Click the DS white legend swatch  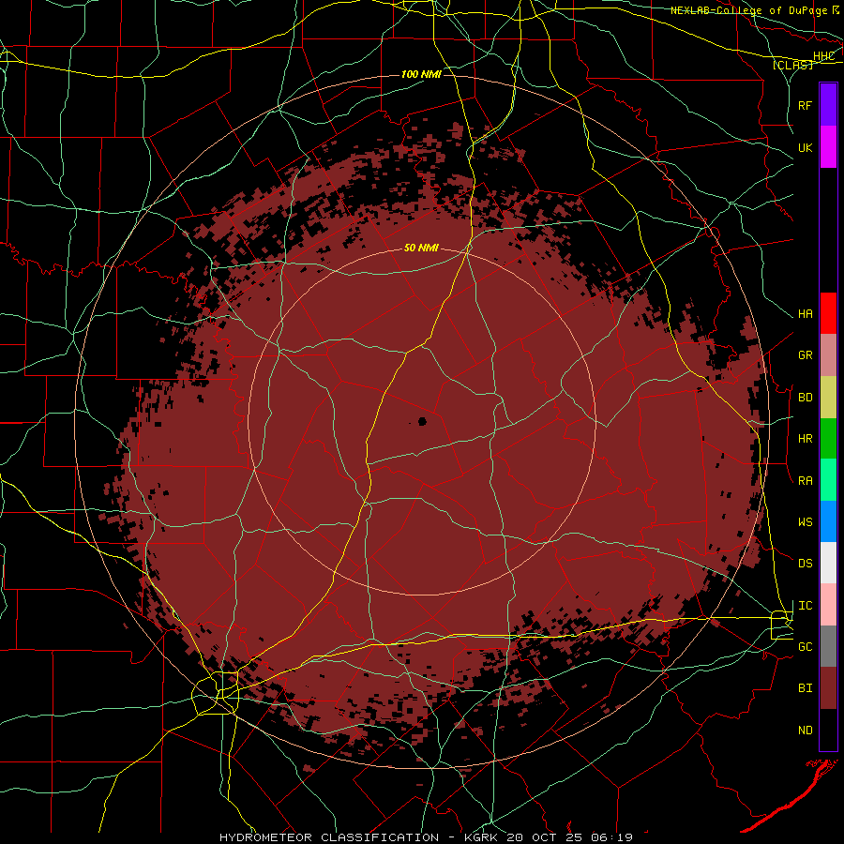coord(828,563)
